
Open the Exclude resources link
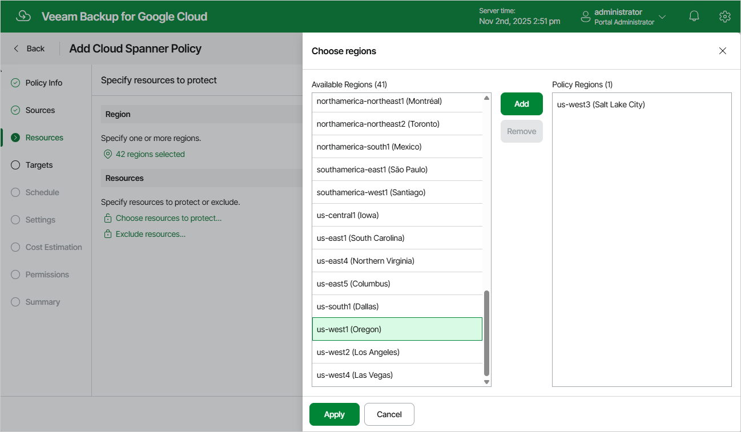[151, 234]
